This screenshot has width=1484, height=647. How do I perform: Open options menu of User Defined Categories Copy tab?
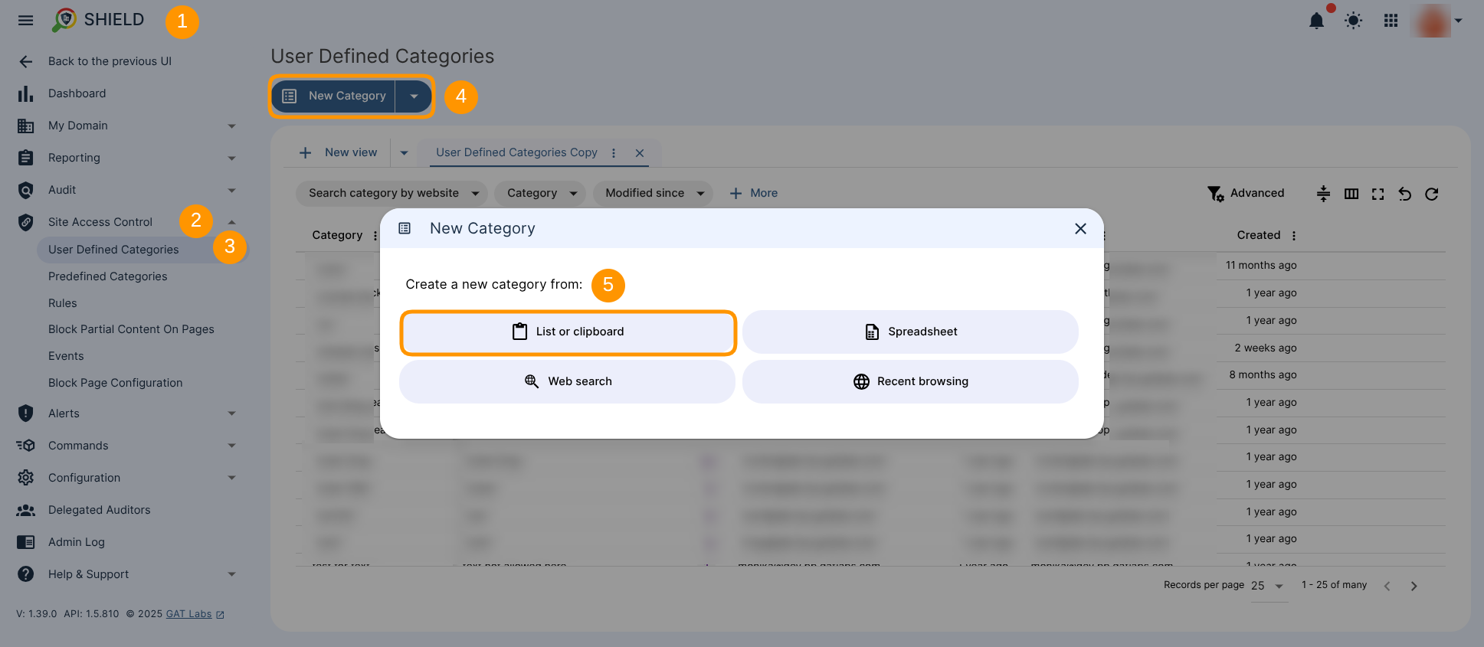(614, 152)
